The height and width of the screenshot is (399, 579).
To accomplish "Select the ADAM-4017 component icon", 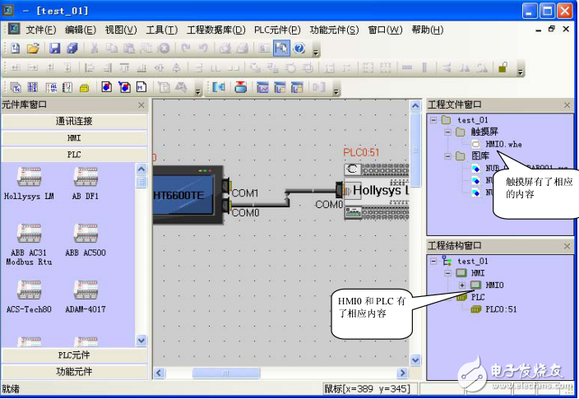I will point(86,290).
